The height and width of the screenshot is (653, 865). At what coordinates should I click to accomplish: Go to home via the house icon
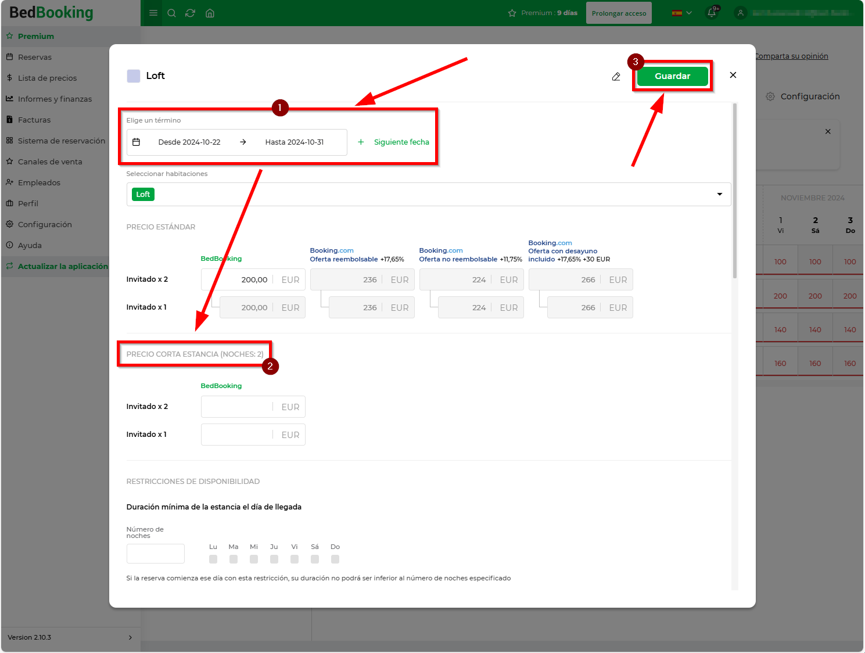210,13
